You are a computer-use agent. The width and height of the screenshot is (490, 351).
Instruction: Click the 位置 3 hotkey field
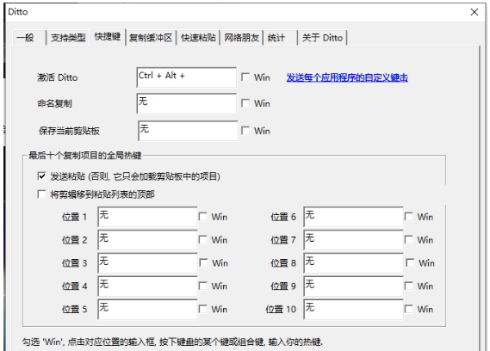tap(147, 263)
